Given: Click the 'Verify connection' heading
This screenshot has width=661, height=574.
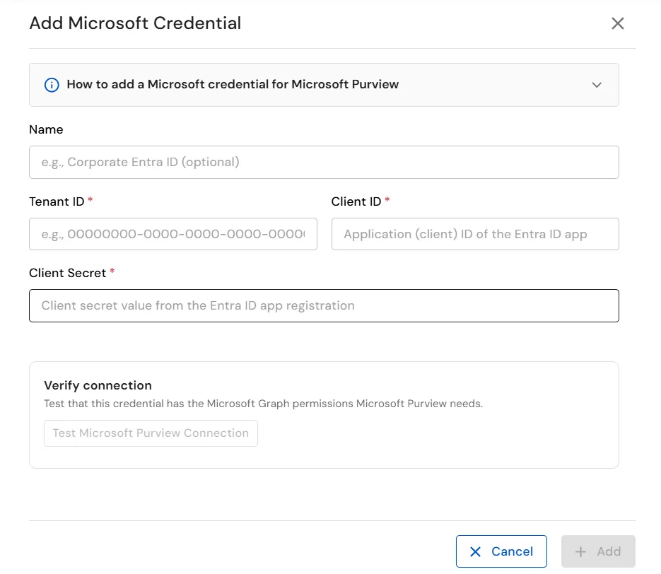Looking at the screenshot, I should pyautogui.click(x=98, y=385).
